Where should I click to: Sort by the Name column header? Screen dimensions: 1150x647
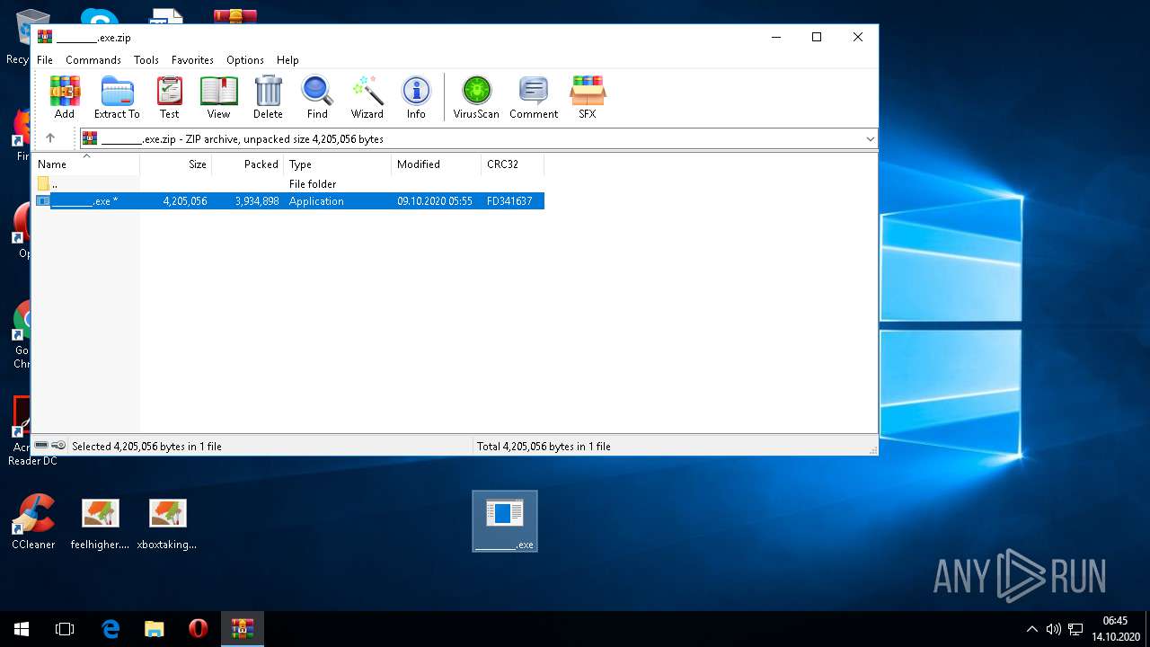tap(86, 164)
